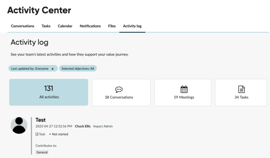
Task: Filter by 38 Conversations card
Action: [x=121, y=93]
